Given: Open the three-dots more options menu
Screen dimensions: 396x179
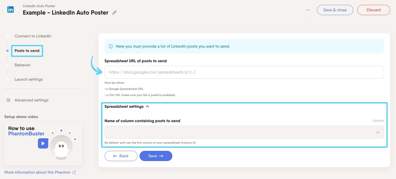Looking at the screenshot, I should coord(308,10).
